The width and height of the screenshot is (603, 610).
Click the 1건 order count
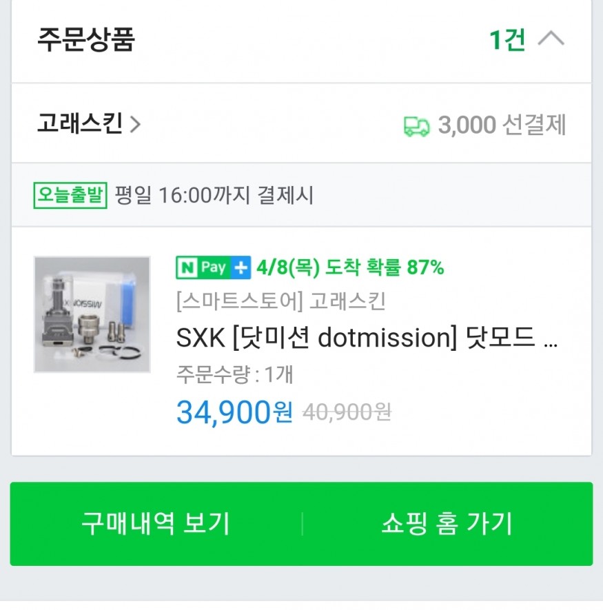507,41
